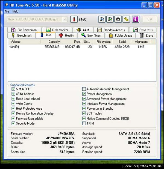This screenshot has height=169, width=164.
Task: Click the File system column header
Action: coord(103,42)
